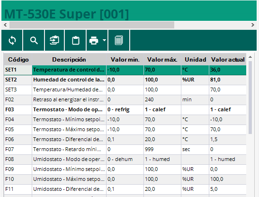Click the horizontal scrollbar right arrow
Image resolution: width=259 pixels, height=197 pixels.
pyautogui.click(x=252, y=25)
